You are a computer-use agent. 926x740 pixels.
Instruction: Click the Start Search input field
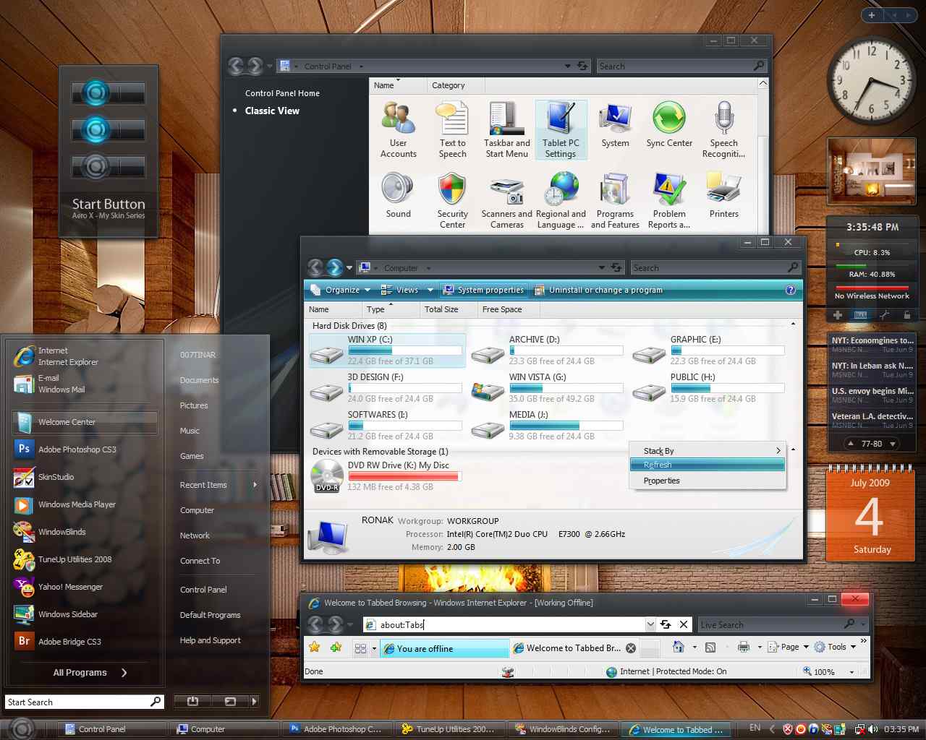[85, 702]
